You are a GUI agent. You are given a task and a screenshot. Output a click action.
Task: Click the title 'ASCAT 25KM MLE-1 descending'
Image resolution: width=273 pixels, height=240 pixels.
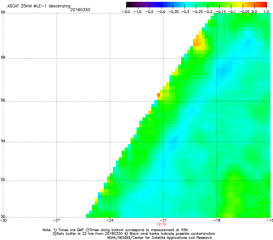tap(39, 6)
